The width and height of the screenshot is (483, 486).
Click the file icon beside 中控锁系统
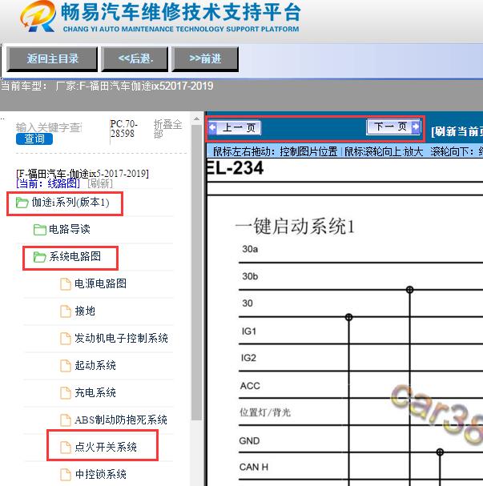[66, 475]
